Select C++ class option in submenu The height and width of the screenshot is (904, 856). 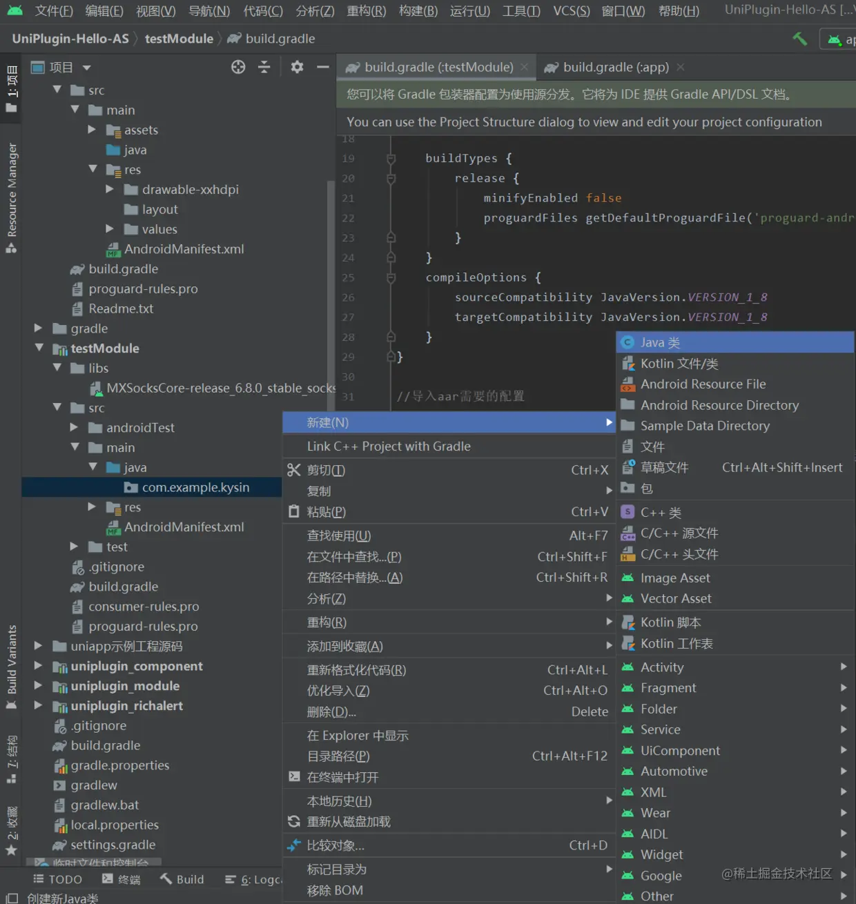point(735,512)
